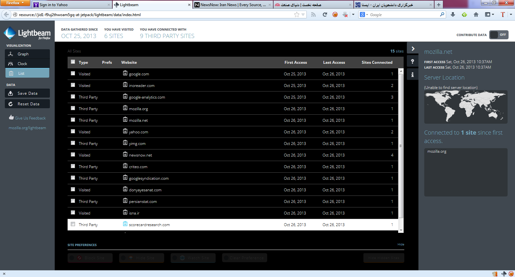Viewport: 515px width, 277px height.
Task: Select the List visualization
Action: click(27, 73)
